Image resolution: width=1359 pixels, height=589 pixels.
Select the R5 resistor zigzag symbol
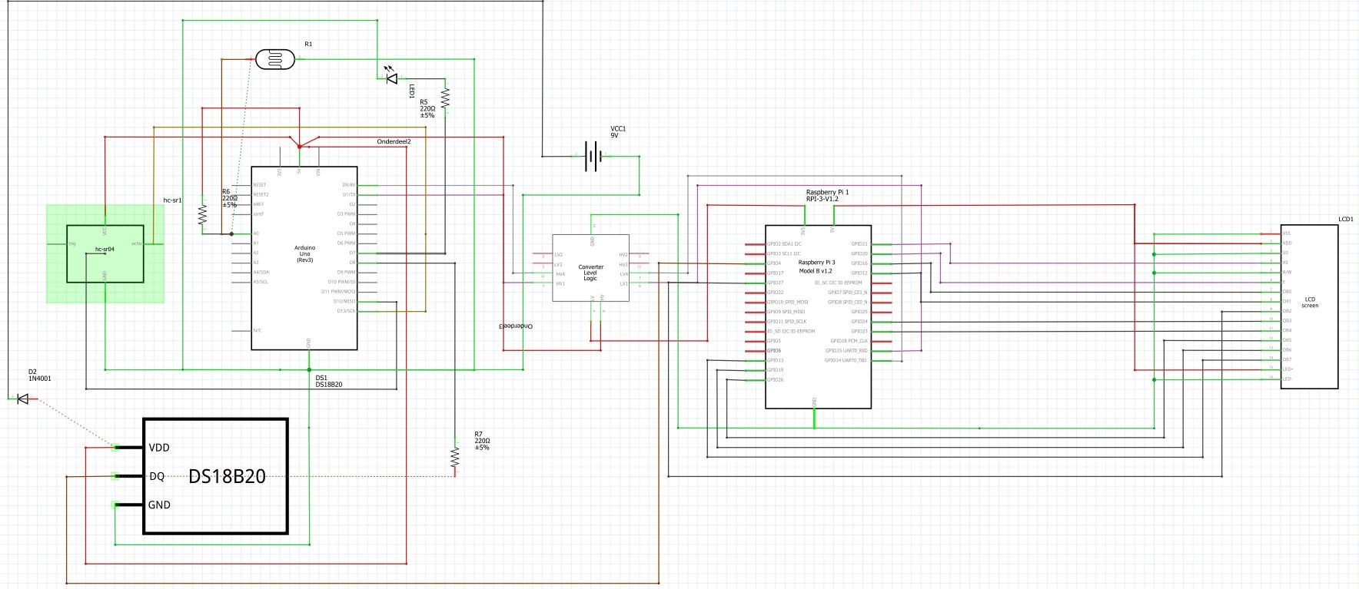pyautogui.click(x=445, y=98)
